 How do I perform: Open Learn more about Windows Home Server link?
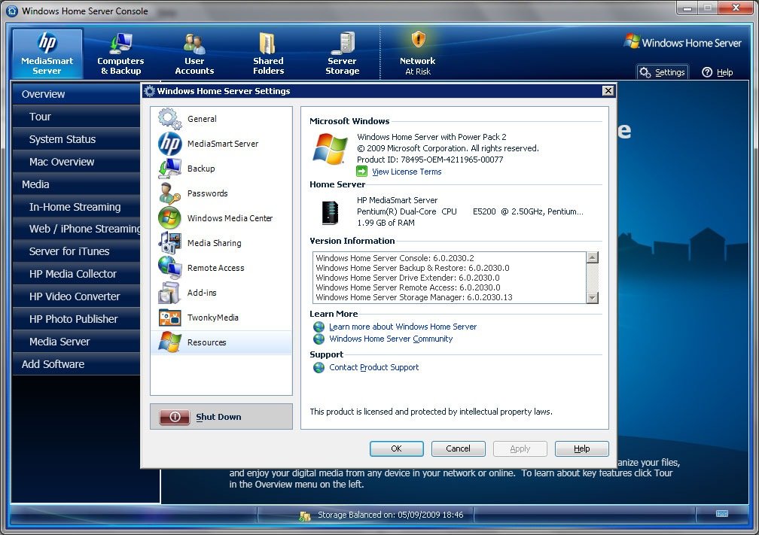coord(403,327)
